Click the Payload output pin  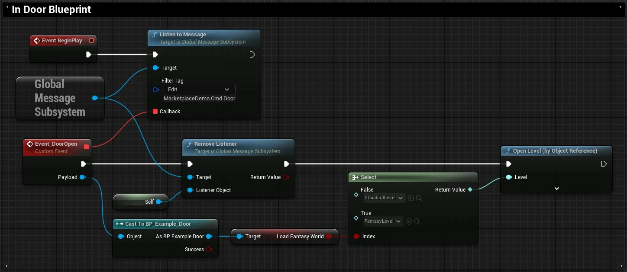(82, 177)
